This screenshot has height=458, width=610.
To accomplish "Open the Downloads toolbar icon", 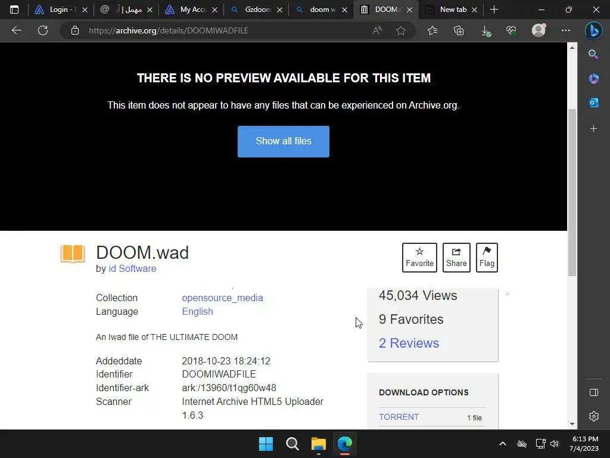I will [x=485, y=30].
